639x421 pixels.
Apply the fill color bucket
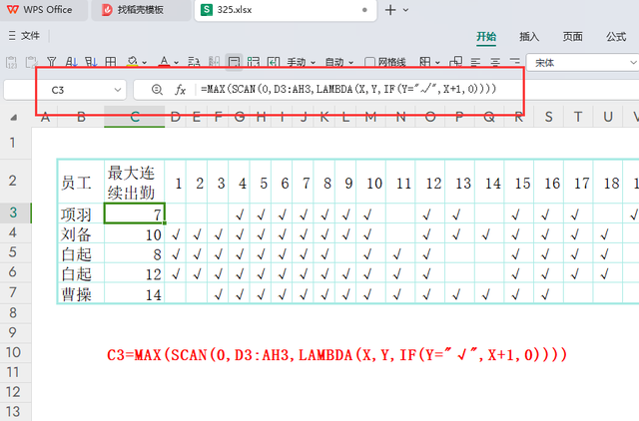pos(132,62)
